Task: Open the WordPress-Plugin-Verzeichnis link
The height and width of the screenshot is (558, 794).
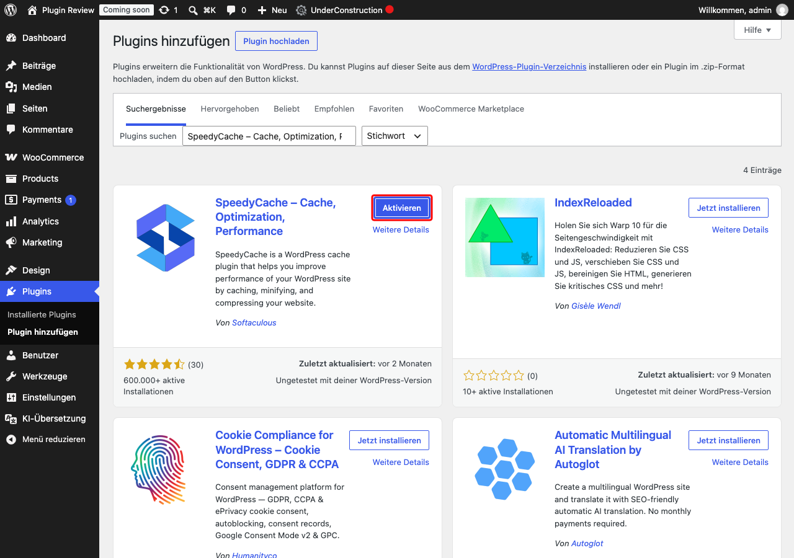Action: 529,66
